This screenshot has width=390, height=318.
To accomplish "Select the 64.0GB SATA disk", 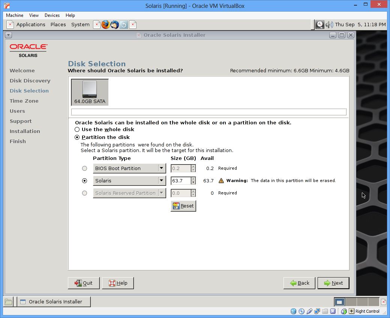I will coord(90,92).
